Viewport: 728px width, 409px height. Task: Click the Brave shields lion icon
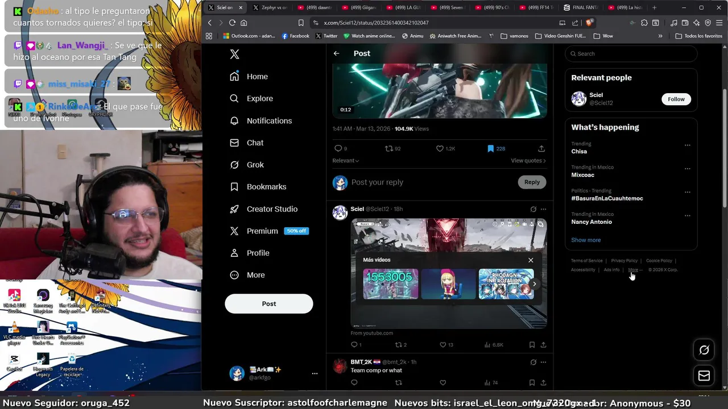coord(590,23)
